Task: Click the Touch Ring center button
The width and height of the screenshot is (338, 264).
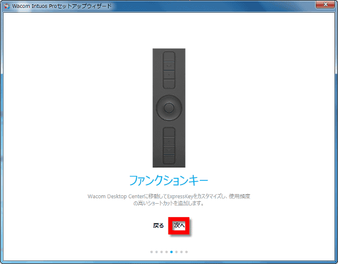Action: tap(169, 108)
